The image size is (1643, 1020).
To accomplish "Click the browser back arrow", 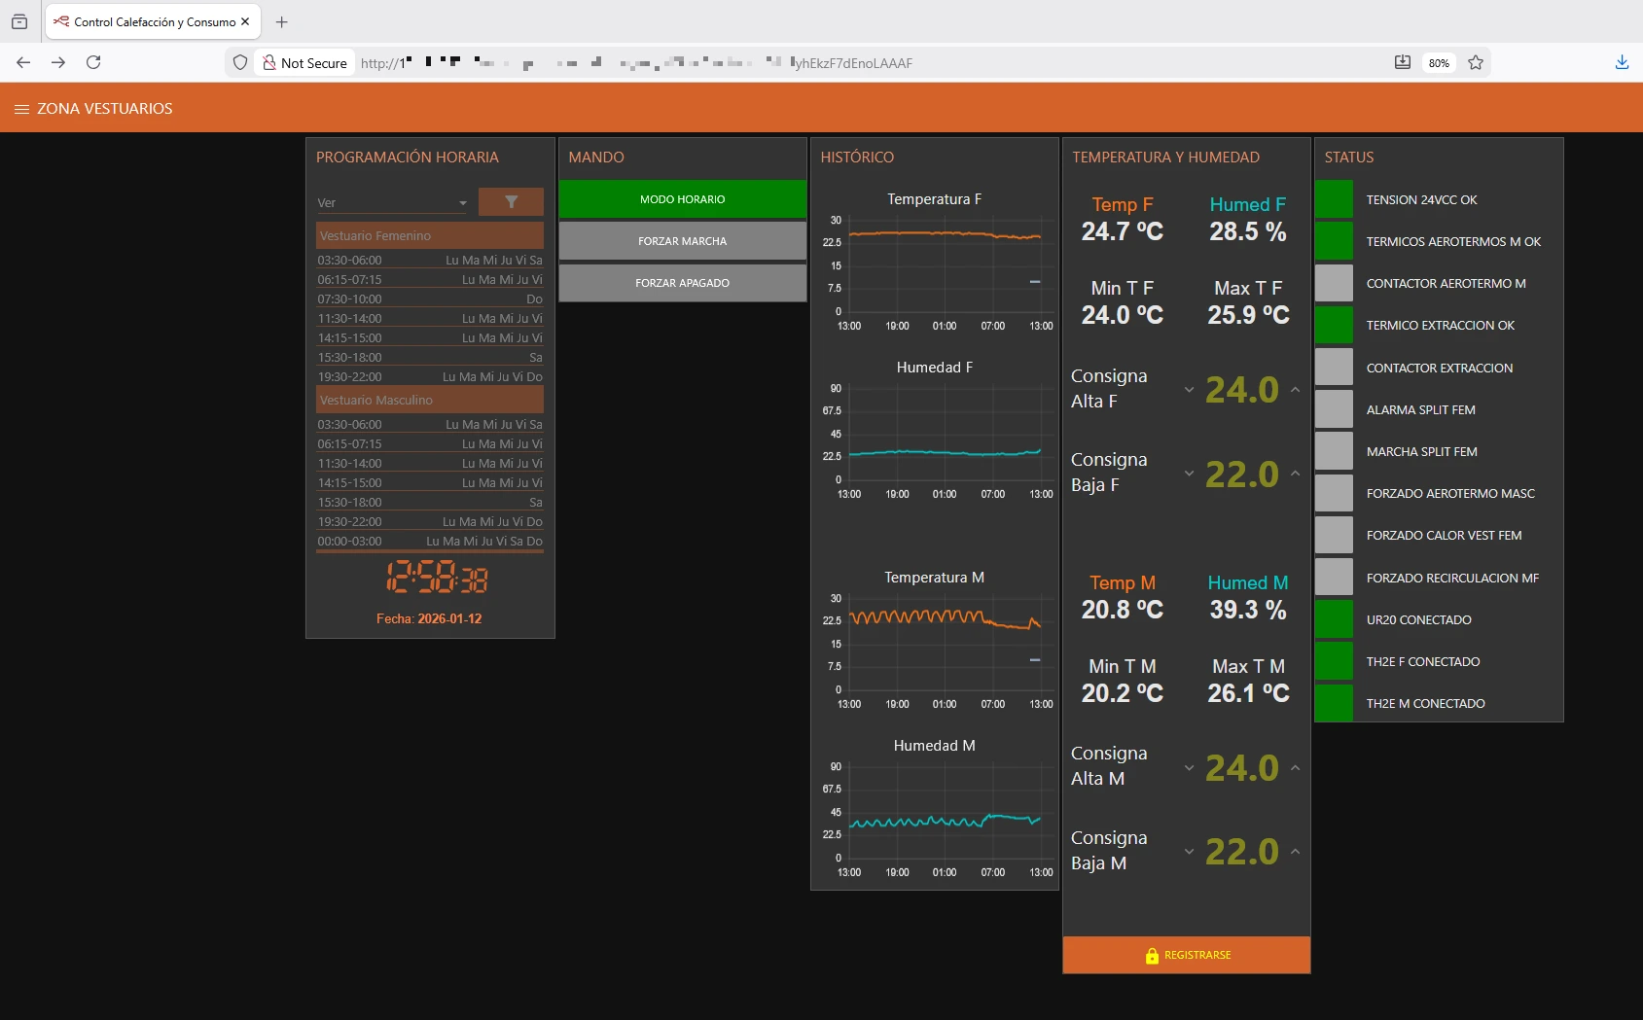I will pos(23,62).
